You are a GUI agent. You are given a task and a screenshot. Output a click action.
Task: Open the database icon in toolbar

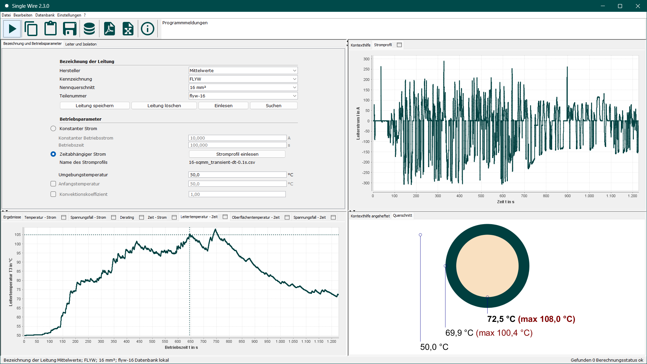coord(89,29)
